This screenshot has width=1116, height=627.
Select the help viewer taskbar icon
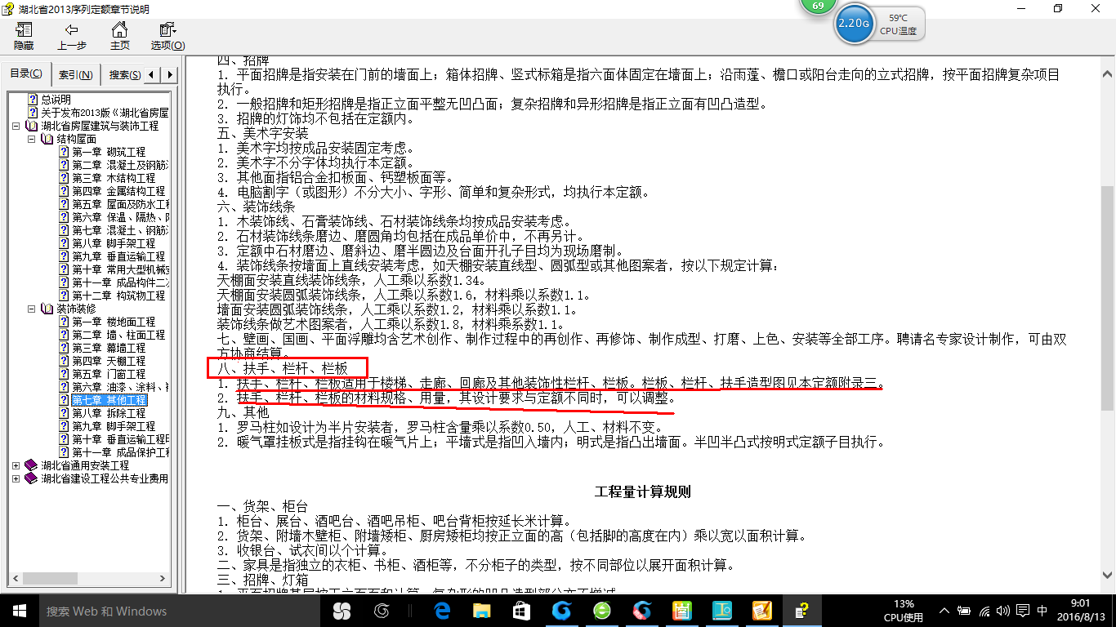(x=801, y=611)
